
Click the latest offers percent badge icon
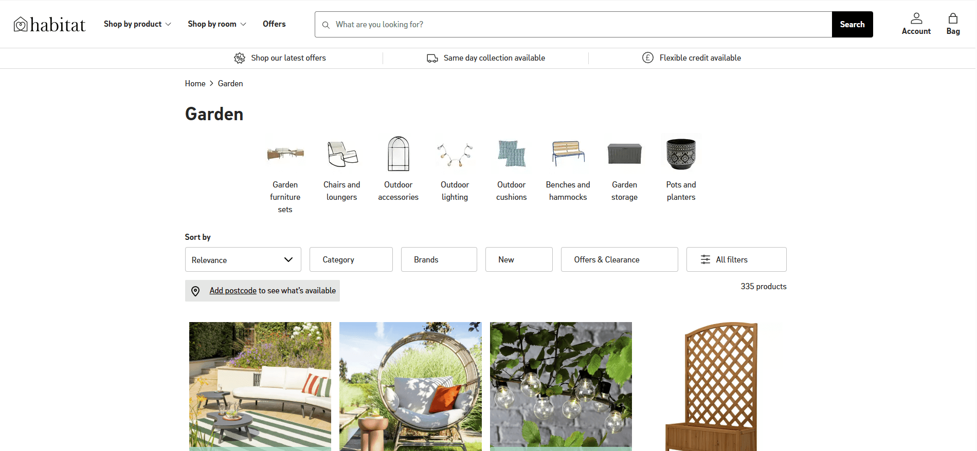click(x=240, y=58)
